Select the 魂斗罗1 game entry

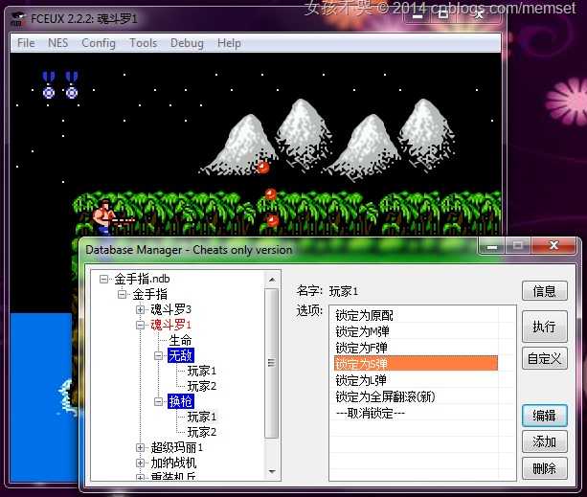170,325
